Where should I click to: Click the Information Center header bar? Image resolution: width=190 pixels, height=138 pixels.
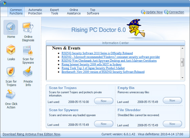115,43
